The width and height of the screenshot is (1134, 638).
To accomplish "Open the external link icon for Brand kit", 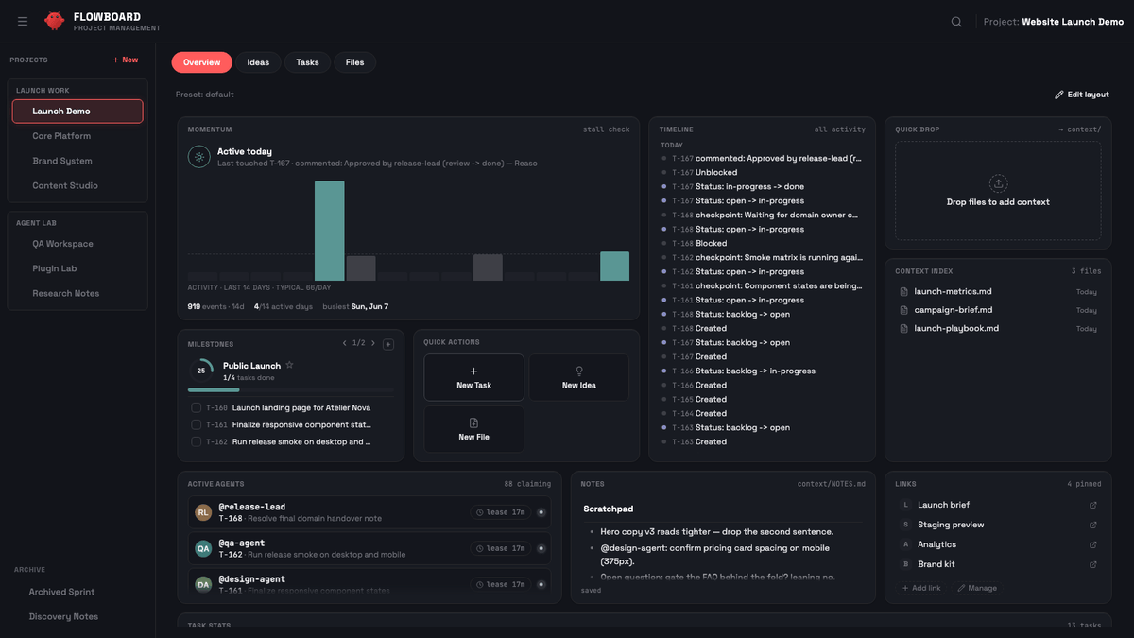I will coord(1093,564).
